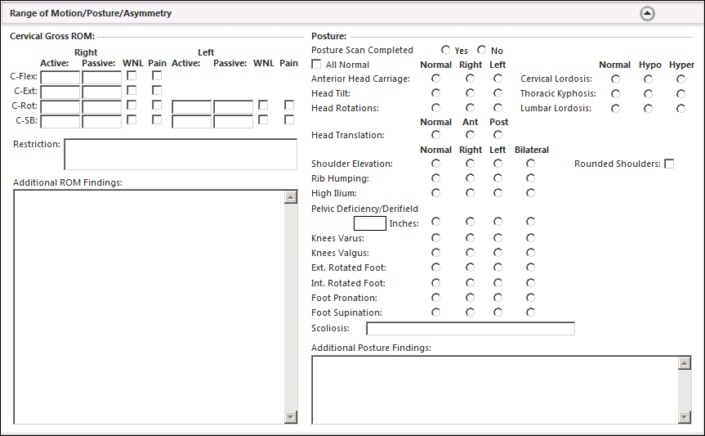Enable the Rounded Shoulders checkbox

point(669,164)
